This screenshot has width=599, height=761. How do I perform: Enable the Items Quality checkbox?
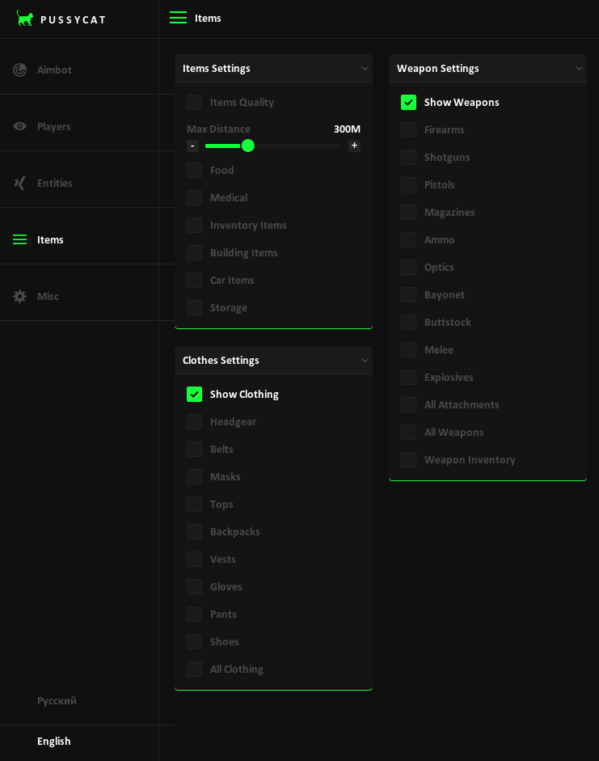coord(194,102)
